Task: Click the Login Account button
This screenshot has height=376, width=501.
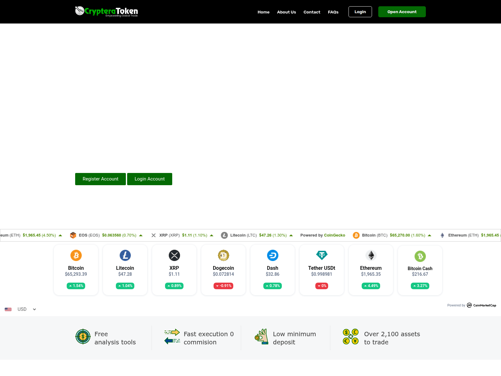Action: pyautogui.click(x=150, y=179)
